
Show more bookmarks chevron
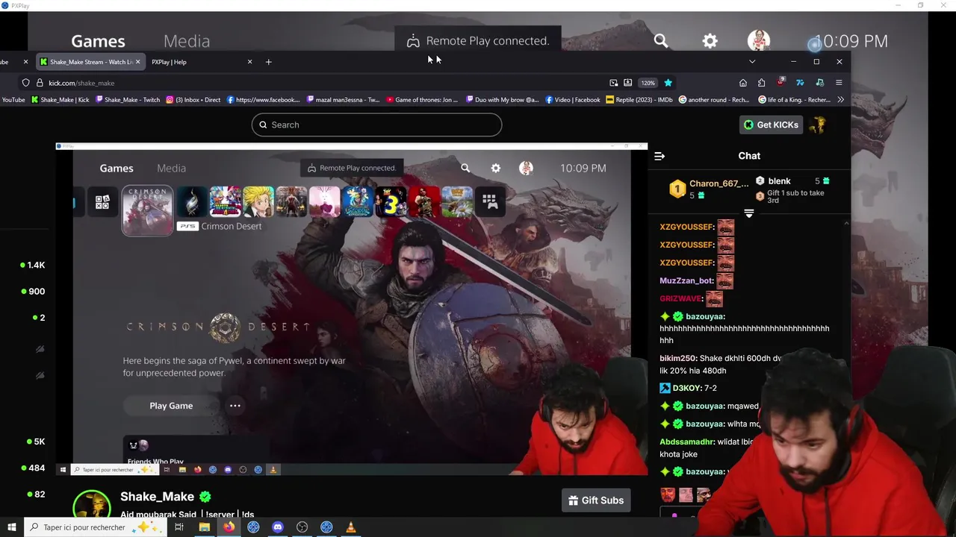tap(840, 100)
